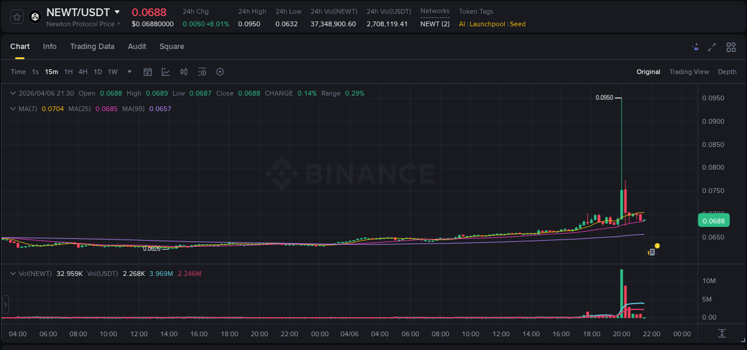Open Newton Protocol Price link
Viewport: 747px width, 350px height.
83,24
